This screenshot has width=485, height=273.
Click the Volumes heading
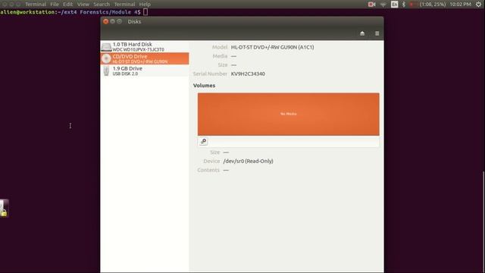point(204,86)
